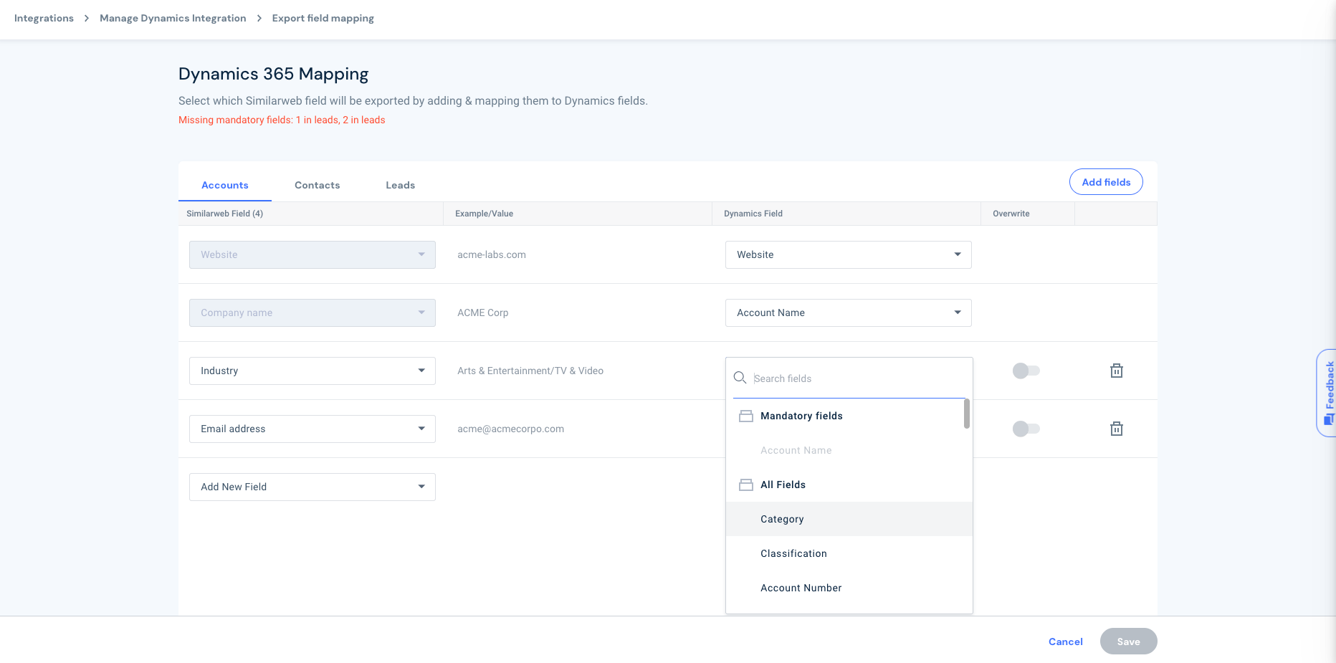
Task: Open the disabled Website Similarweb dropdown
Action: 312,254
